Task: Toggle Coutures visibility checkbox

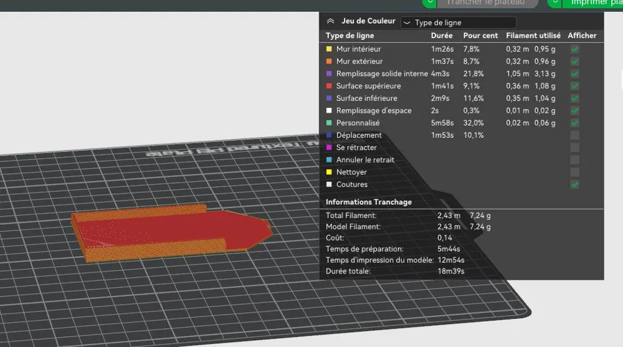Action: 574,185
